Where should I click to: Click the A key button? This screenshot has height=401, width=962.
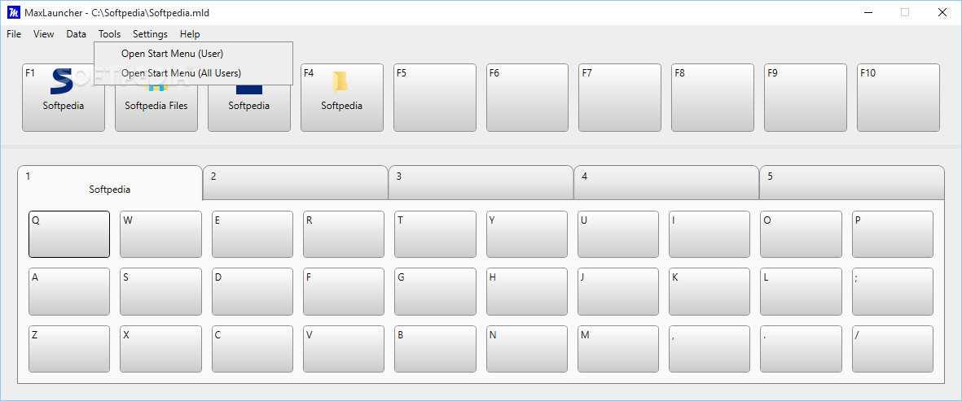point(69,291)
